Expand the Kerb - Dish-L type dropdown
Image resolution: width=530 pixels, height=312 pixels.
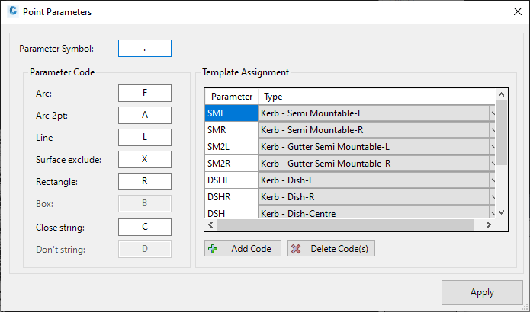coord(492,180)
